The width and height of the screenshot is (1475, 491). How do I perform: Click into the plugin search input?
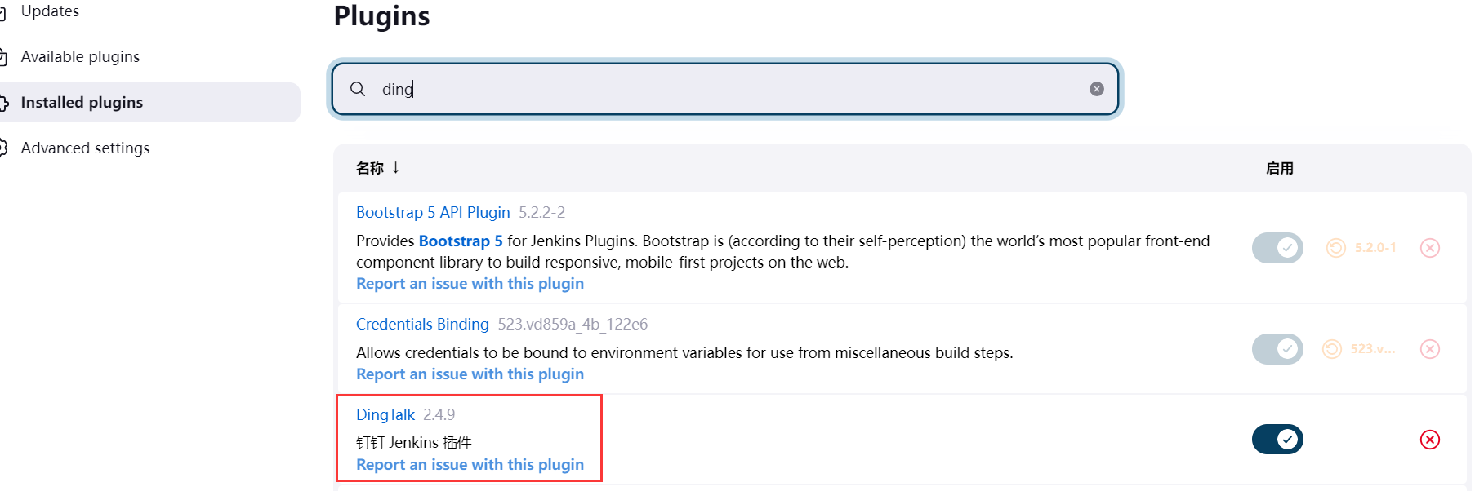click(719, 89)
